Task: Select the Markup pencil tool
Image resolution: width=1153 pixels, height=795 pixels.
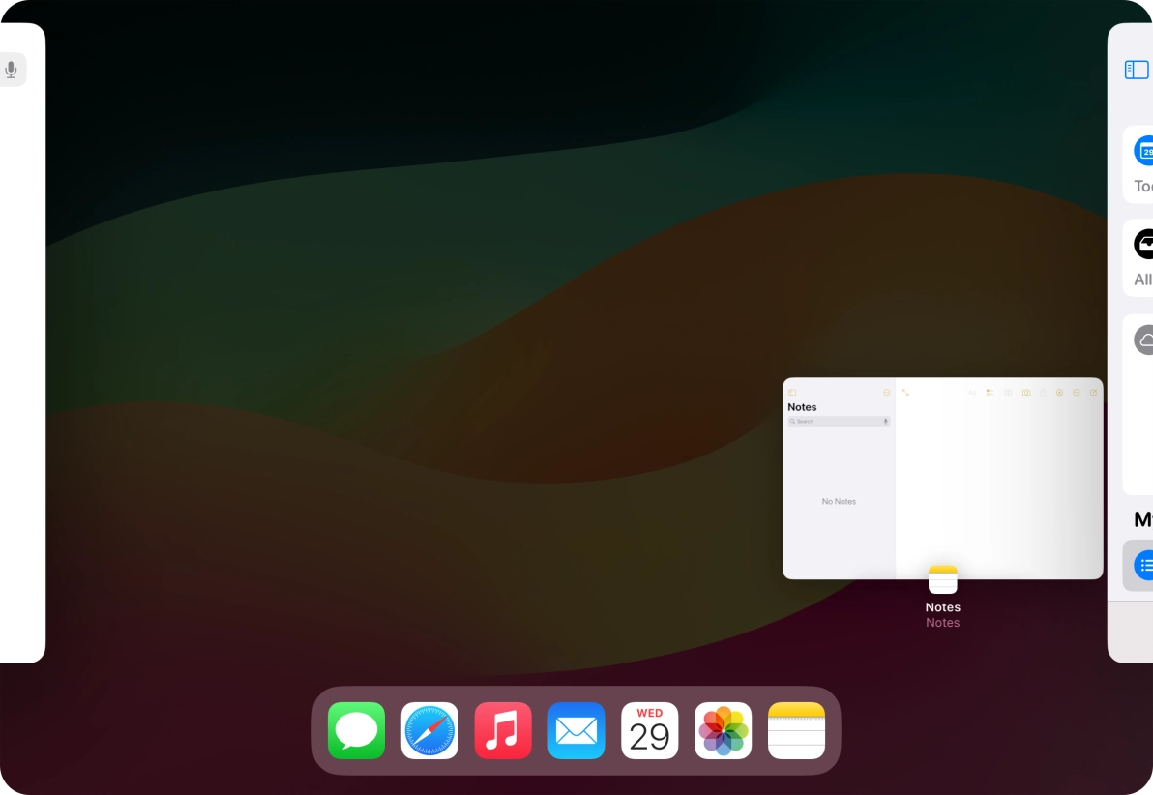Action: coord(1061,392)
